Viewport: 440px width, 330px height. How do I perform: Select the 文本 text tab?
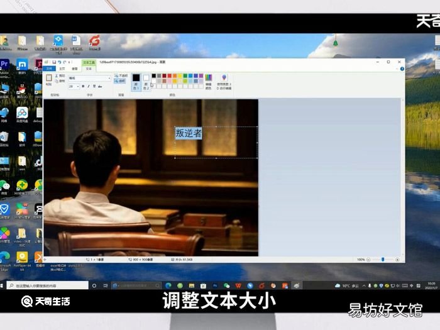[x=89, y=69]
